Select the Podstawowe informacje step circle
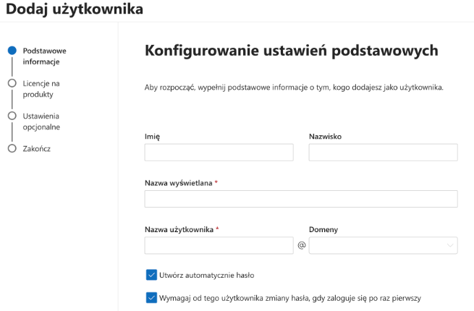The height and width of the screenshot is (311, 474). pyautogui.click(x=12, y=51)
